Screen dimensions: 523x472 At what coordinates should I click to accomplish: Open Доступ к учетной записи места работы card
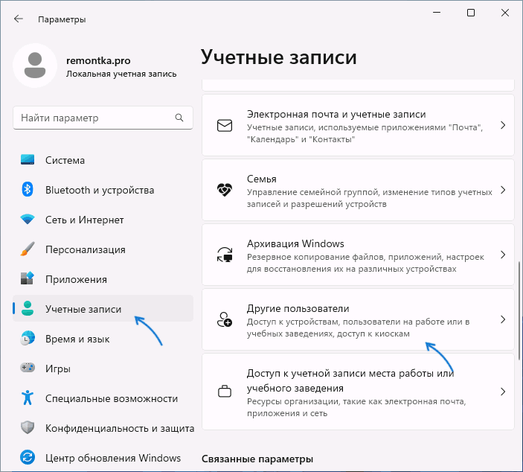click(358, 392)
